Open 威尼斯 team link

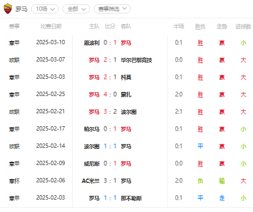tap(92, 163)
